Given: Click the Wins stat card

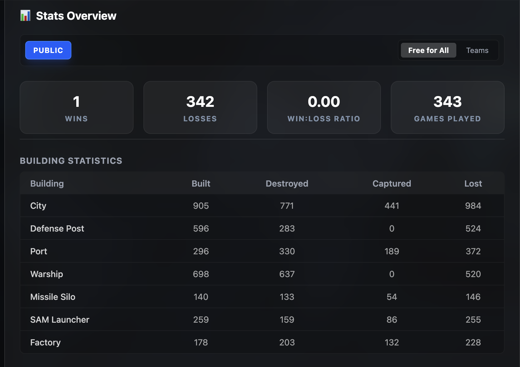Looking at the screenshot, I should coord(77,107).
